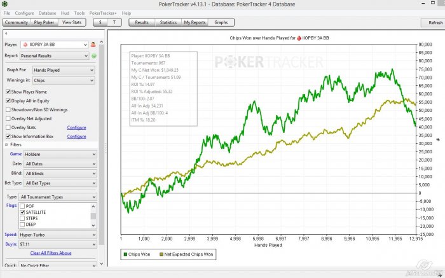Switch to the Results tab
The height and width of the screenshot is (278, 445).
click(142, 22)
